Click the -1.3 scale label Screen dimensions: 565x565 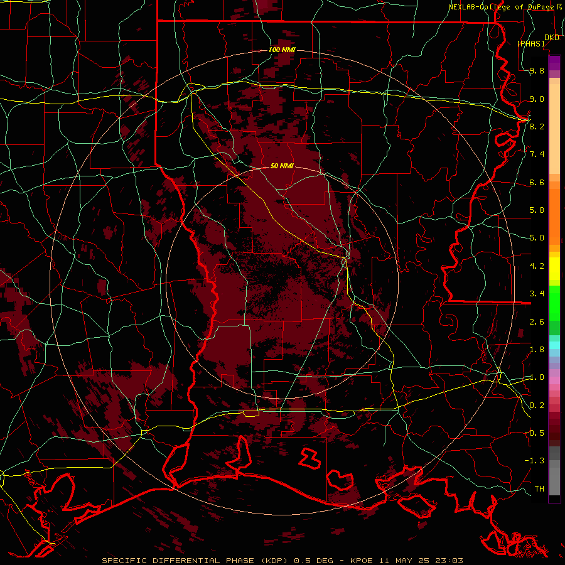(x=534, y=461)
